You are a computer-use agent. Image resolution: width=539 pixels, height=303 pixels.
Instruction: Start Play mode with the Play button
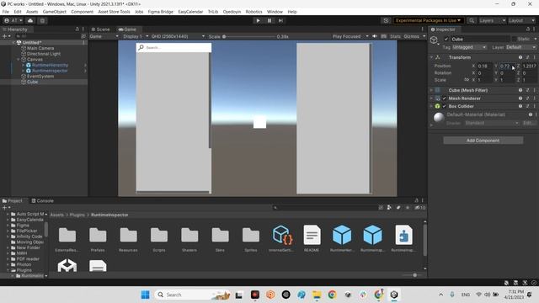[x=258, y=20]
